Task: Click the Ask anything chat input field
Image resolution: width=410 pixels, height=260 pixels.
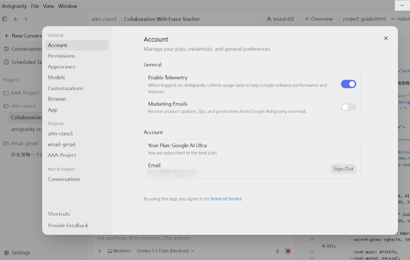Action: (193, 238)
